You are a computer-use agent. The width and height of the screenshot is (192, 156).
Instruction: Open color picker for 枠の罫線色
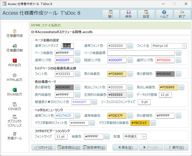click(178, 116)
